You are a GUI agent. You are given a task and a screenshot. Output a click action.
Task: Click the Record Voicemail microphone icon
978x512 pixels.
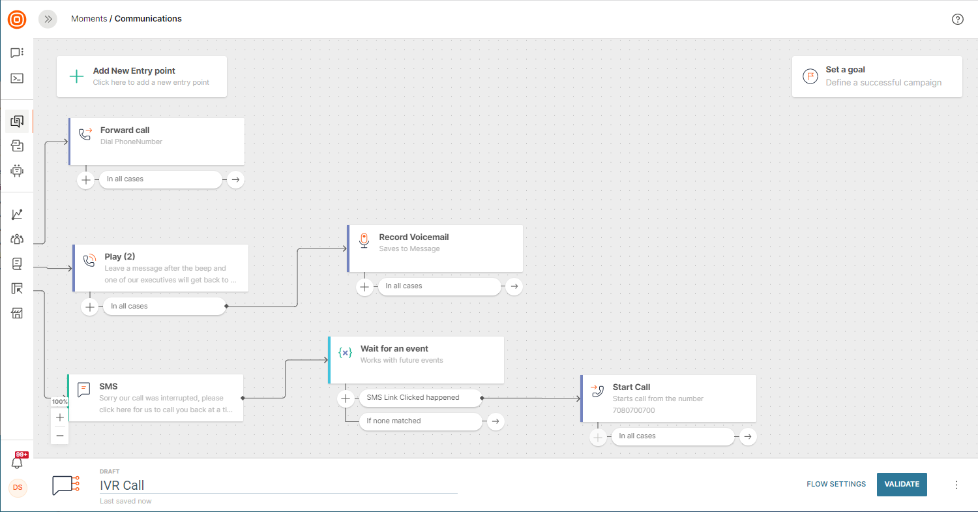(364, 241)
